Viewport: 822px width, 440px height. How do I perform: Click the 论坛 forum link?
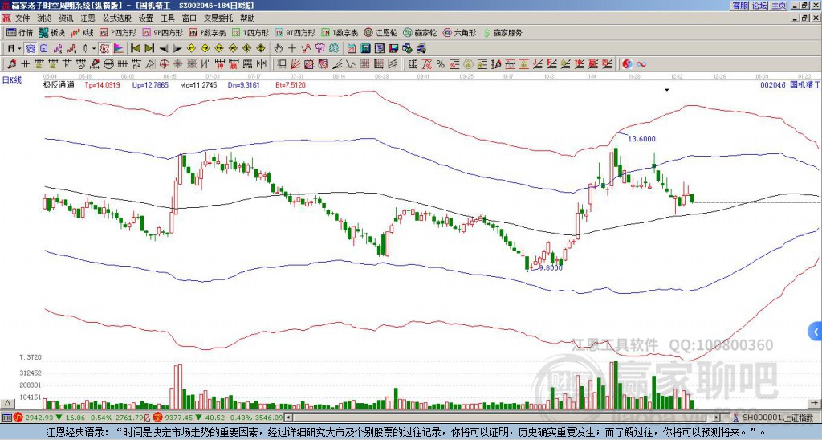click(759, 6)
